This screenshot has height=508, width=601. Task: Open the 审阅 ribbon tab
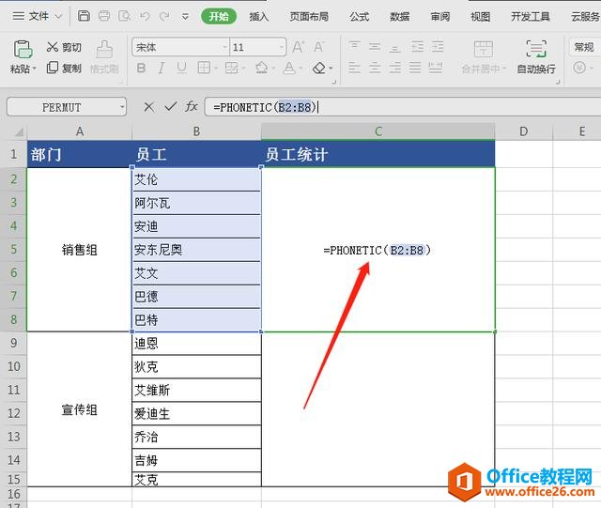click(x=440, y=17)
